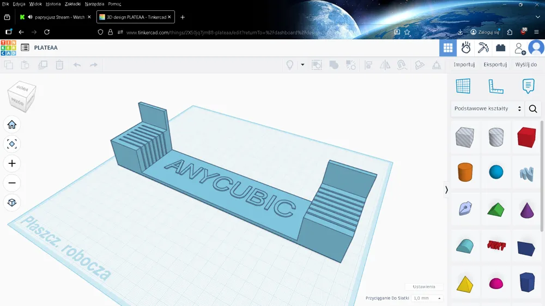The width and height of the screenshot is (545, 306).
Task: Select the Workplane tool in the right panel
Action: tap(463, 86)
